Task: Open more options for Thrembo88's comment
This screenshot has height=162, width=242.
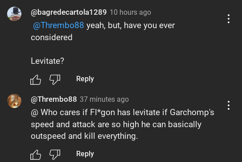Action: [229, 105]
